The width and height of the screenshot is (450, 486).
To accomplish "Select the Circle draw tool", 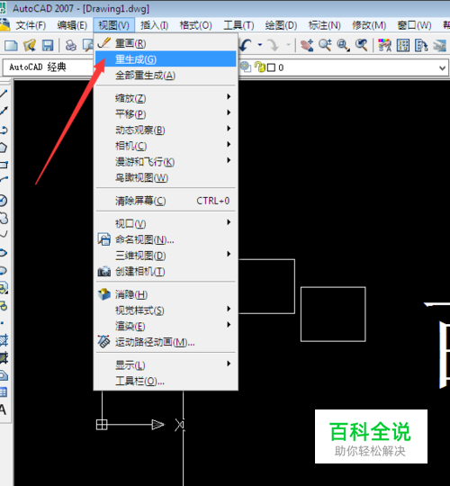I will (4, 201).
